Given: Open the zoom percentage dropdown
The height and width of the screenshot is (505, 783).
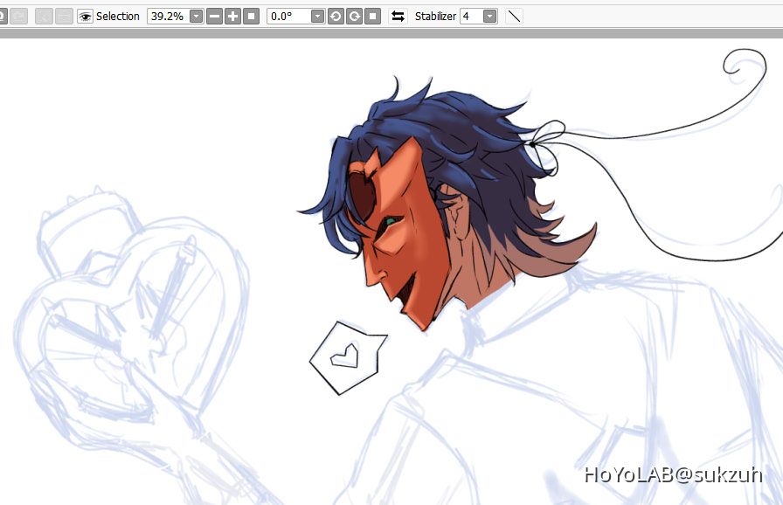Looking at the screenshot, I should 194,15.
